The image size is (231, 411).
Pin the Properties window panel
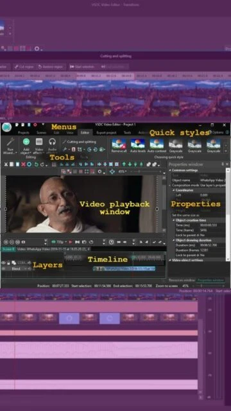point(223,164)
